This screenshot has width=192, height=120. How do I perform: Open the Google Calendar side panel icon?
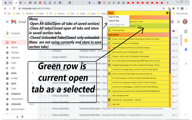coord(186,31)
